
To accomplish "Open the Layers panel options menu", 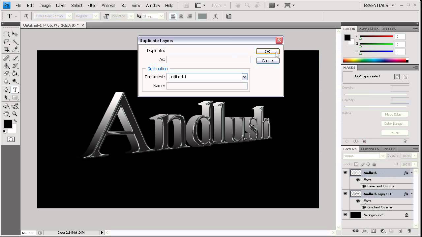I will click(x=415, y=149).
